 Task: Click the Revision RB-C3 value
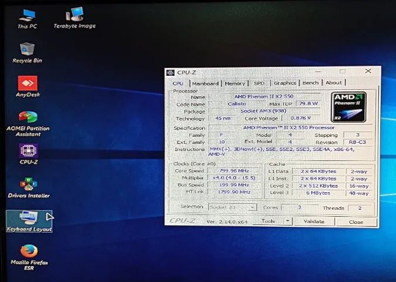[x=357, y=142]
